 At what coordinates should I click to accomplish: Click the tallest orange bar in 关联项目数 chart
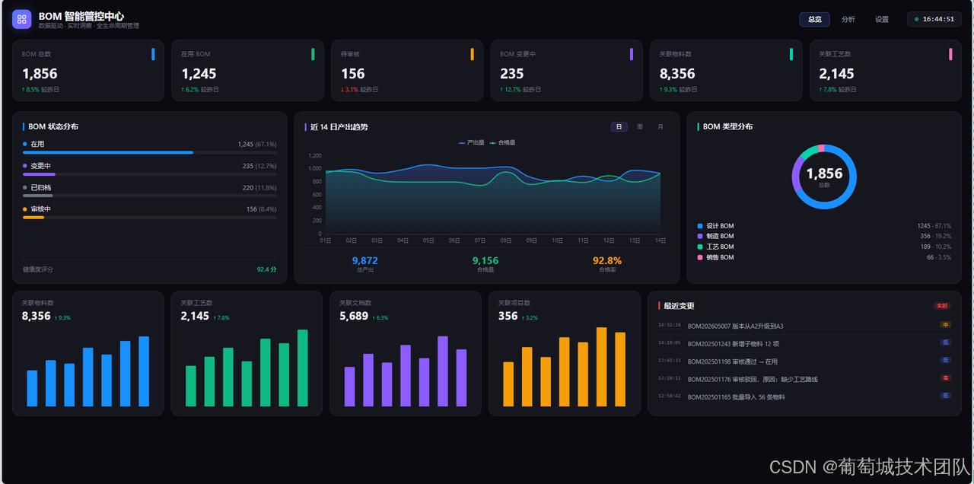pos(602,367)
